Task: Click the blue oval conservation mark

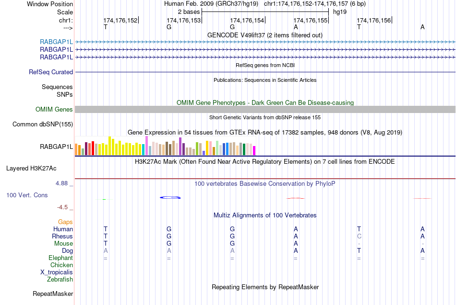Action: tap(170, 198)
